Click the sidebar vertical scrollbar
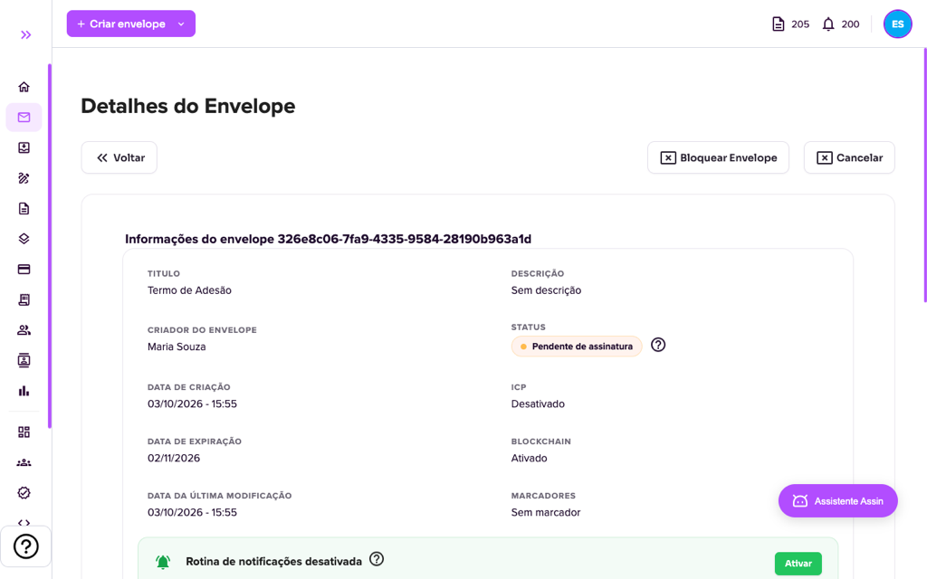 tap(50, 246)
